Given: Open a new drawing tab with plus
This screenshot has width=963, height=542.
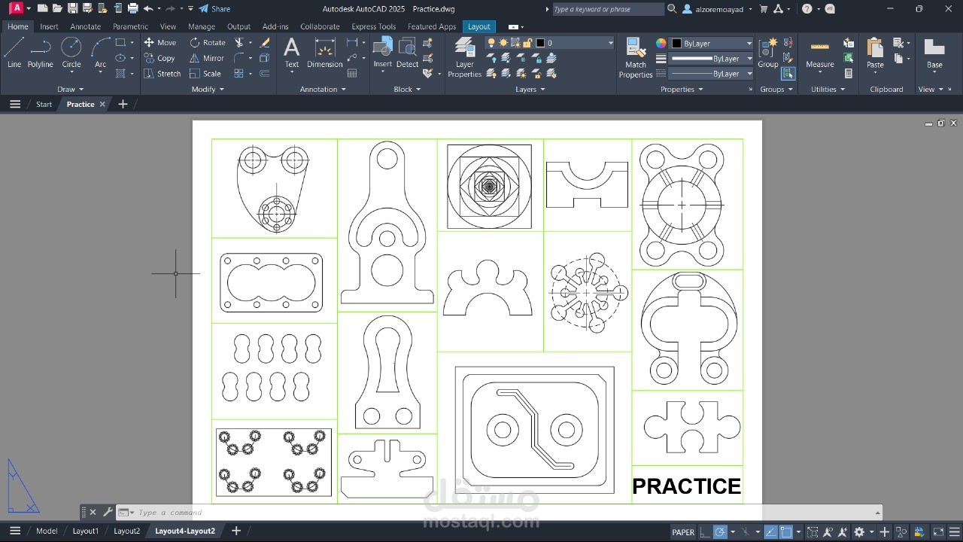Looking at the screenshot, I should pyautogui.click(x=123, y=104).
